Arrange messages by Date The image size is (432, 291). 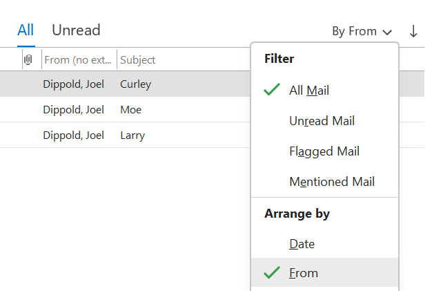pyautogui.click(x=302, y=243)
